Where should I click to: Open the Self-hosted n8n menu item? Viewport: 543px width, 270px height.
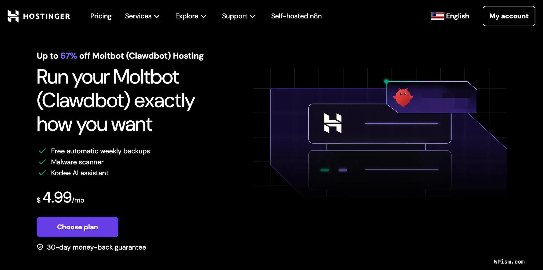click(296, 16)
